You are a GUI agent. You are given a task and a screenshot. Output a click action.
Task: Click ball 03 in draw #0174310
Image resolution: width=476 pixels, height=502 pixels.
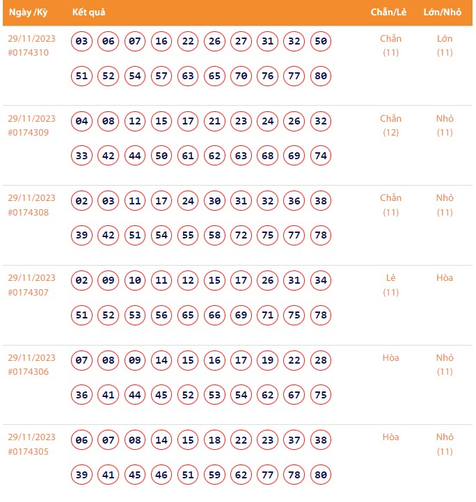82,41
